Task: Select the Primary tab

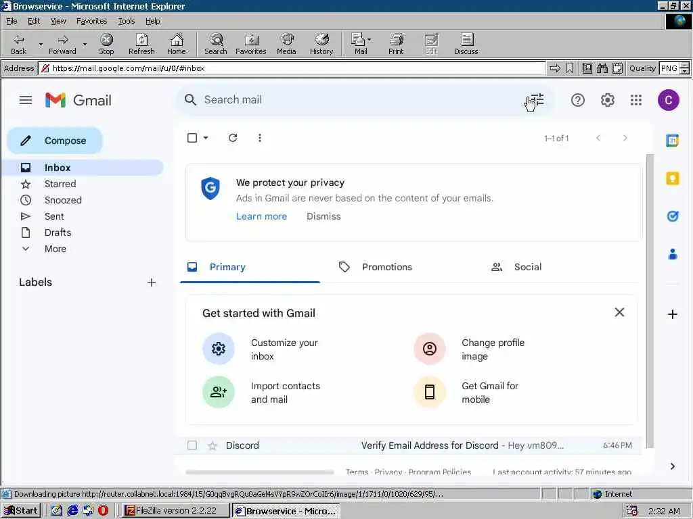Action: (250, 267)
